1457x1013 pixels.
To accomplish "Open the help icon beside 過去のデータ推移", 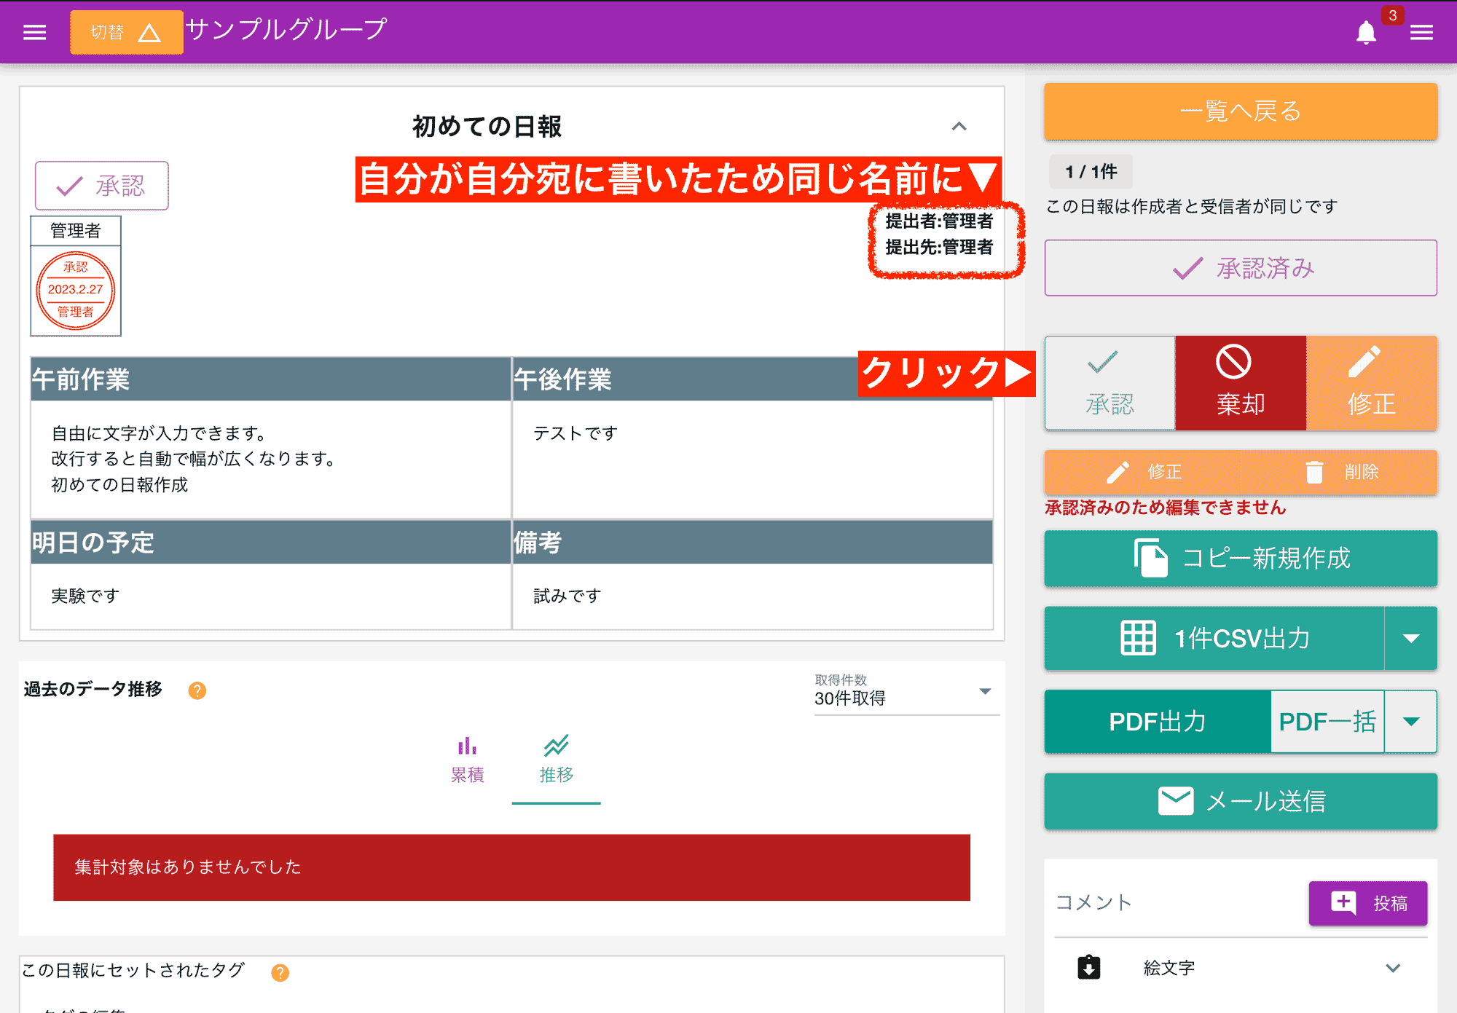I will (197, 690).
